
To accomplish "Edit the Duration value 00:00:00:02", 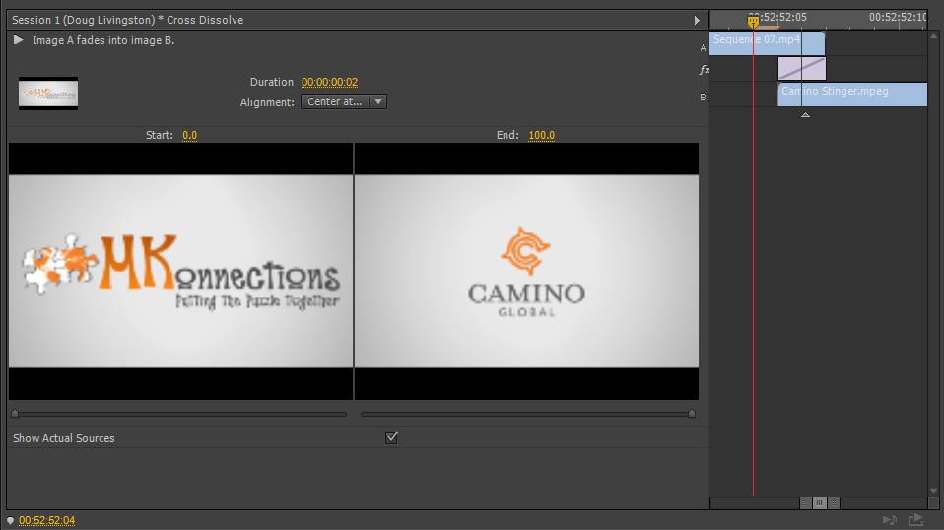I will [329, 82].
